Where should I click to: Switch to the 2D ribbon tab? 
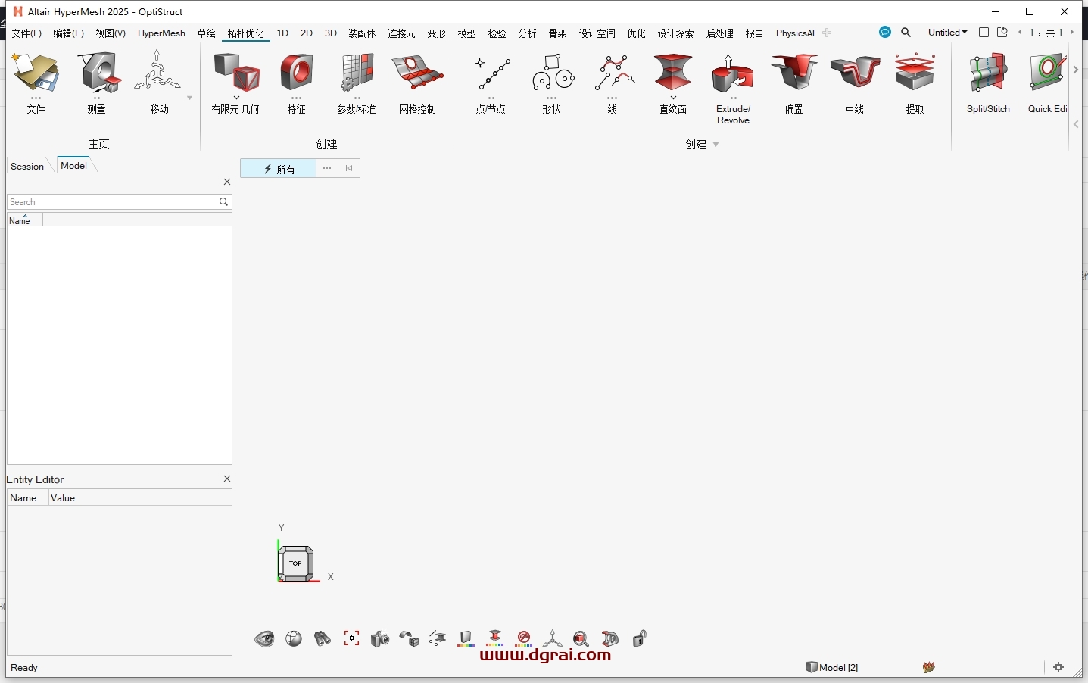point(307,33)
